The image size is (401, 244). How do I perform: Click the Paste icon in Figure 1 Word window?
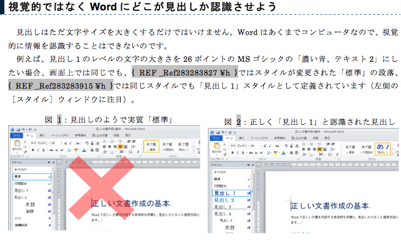pos(17,143)
